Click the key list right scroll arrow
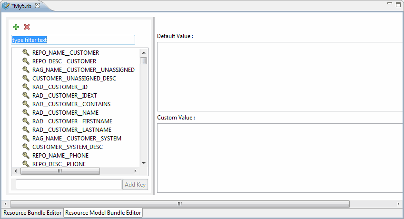 point(136,171)
